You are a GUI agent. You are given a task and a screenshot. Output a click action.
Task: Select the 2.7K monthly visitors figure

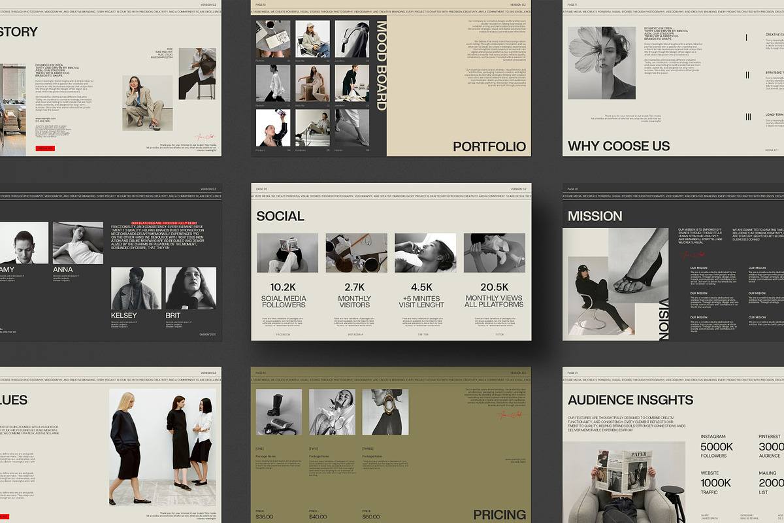point(354,287)
